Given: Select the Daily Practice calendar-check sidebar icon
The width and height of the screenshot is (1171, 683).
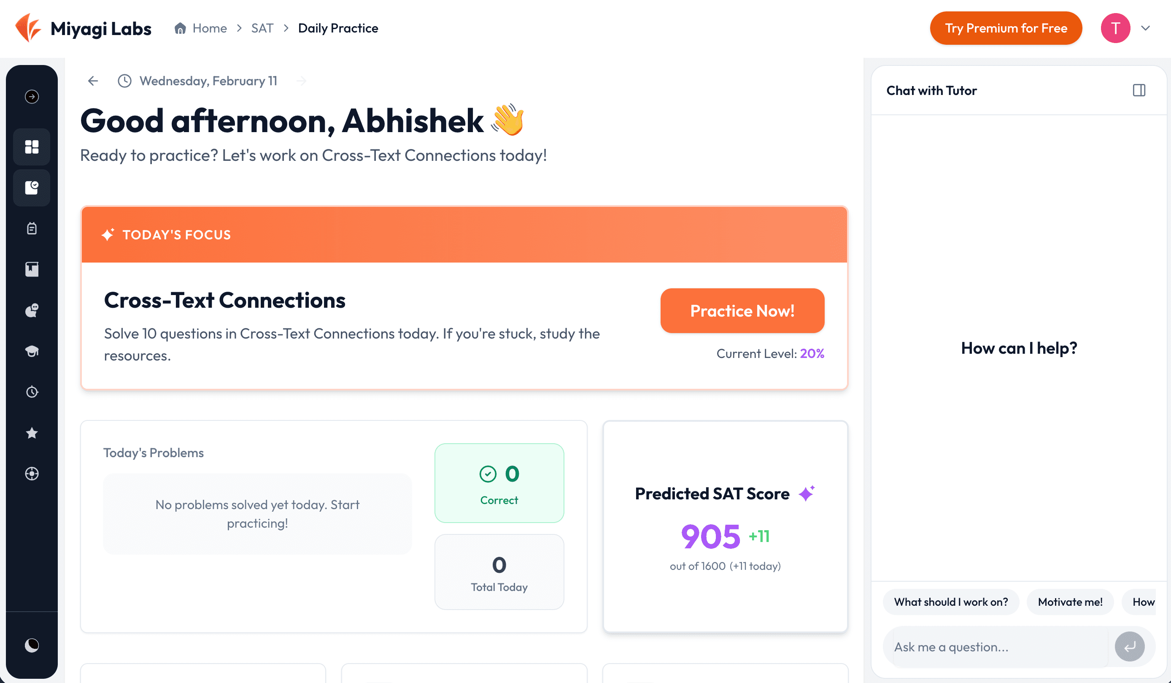Looking at the screenshot, I should [x=31, y=188].
